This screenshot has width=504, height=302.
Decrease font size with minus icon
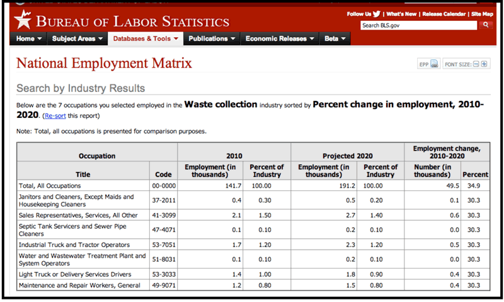pyautogui.click(x=476, y=64)
